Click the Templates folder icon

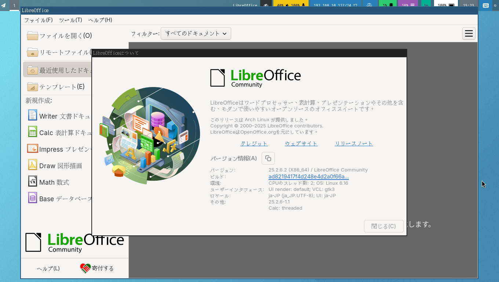click(x=33, y=87)
